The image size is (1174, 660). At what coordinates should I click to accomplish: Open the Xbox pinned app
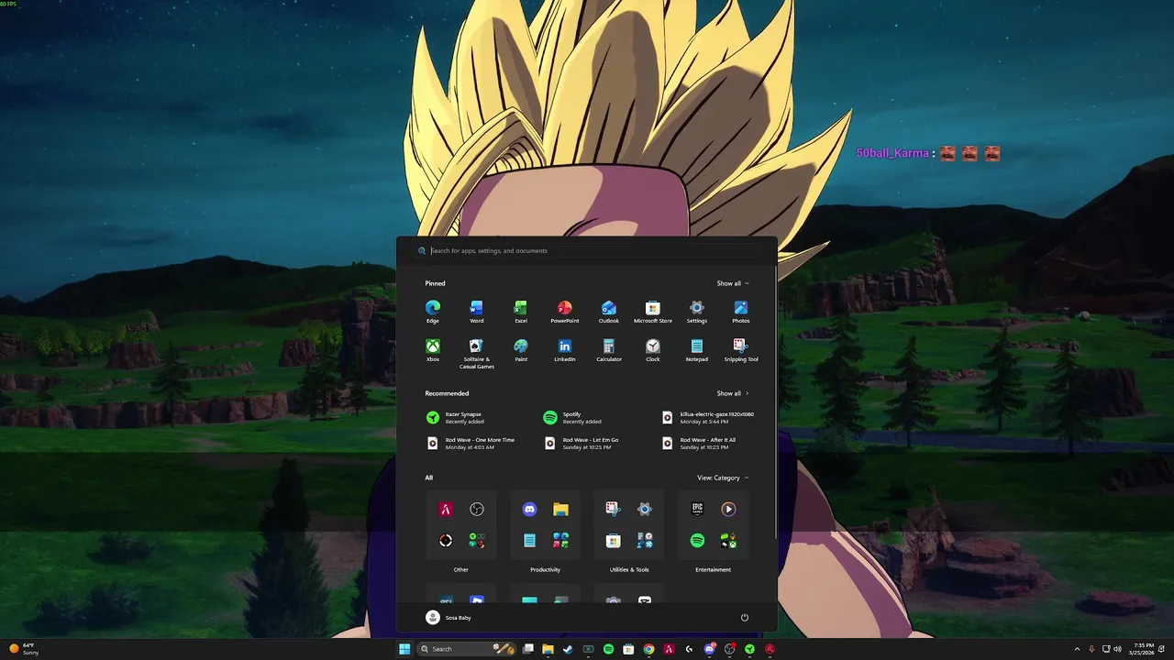click(432, 350)
